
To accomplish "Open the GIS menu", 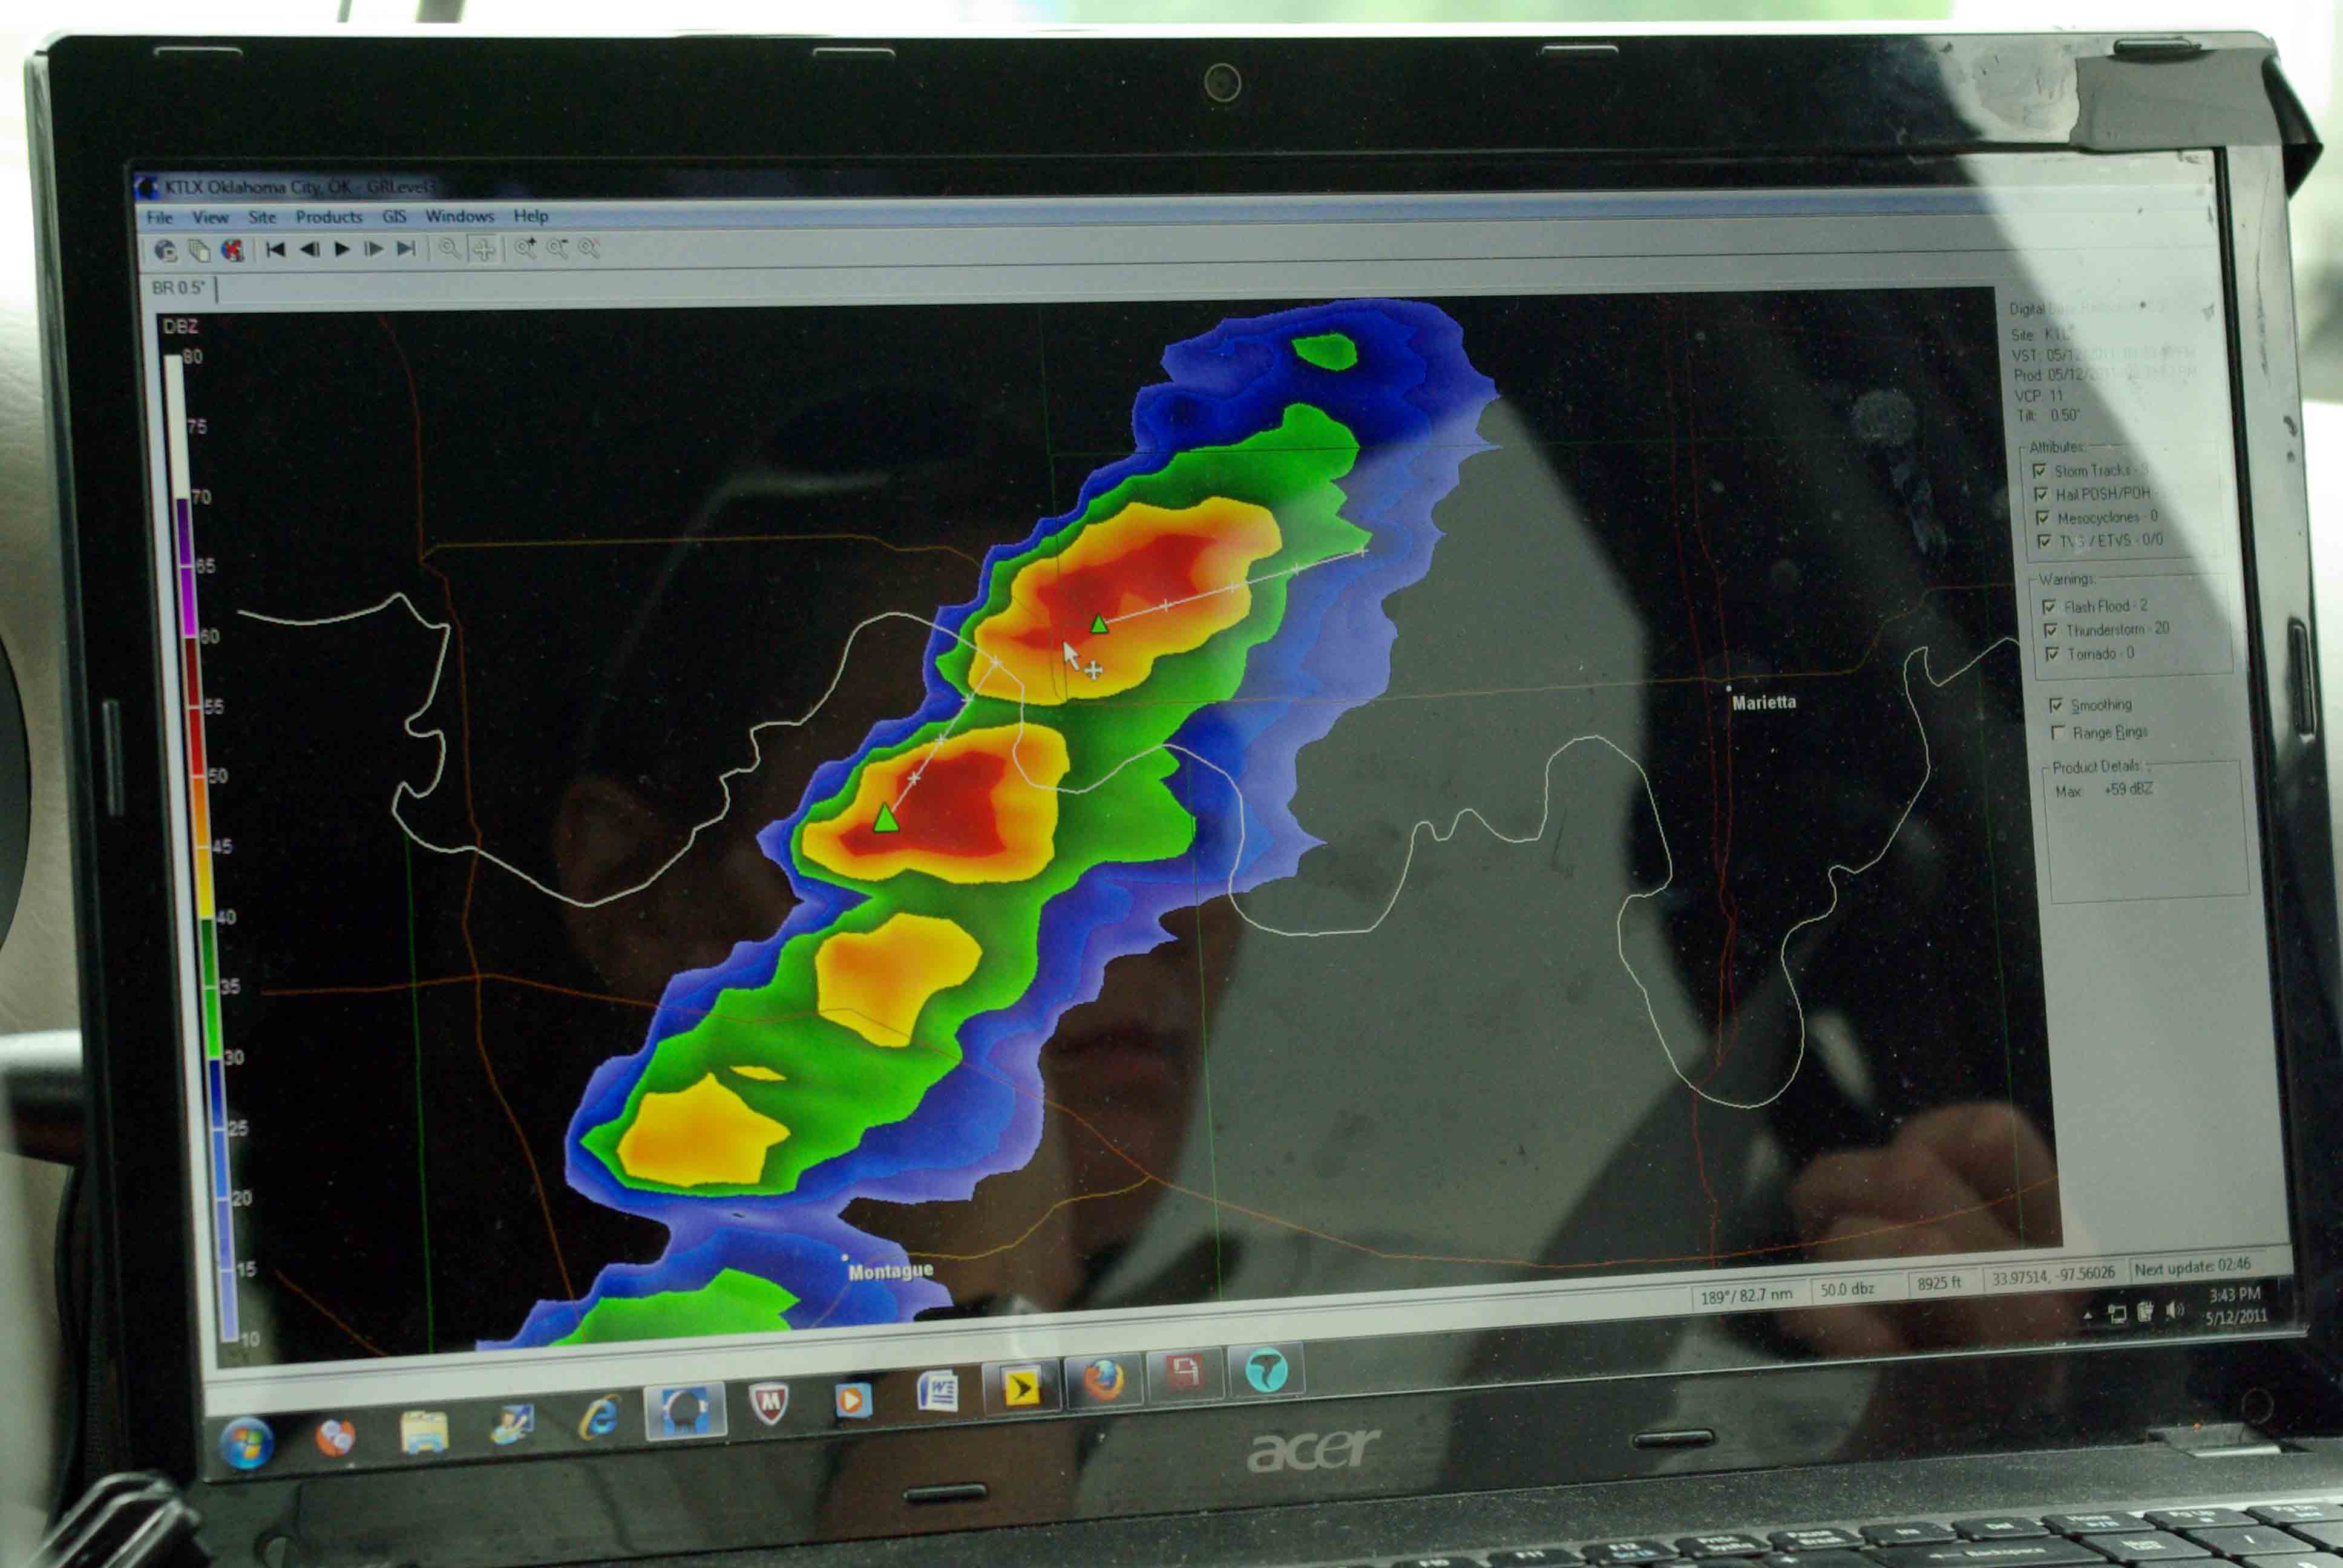I will (394, 216).
